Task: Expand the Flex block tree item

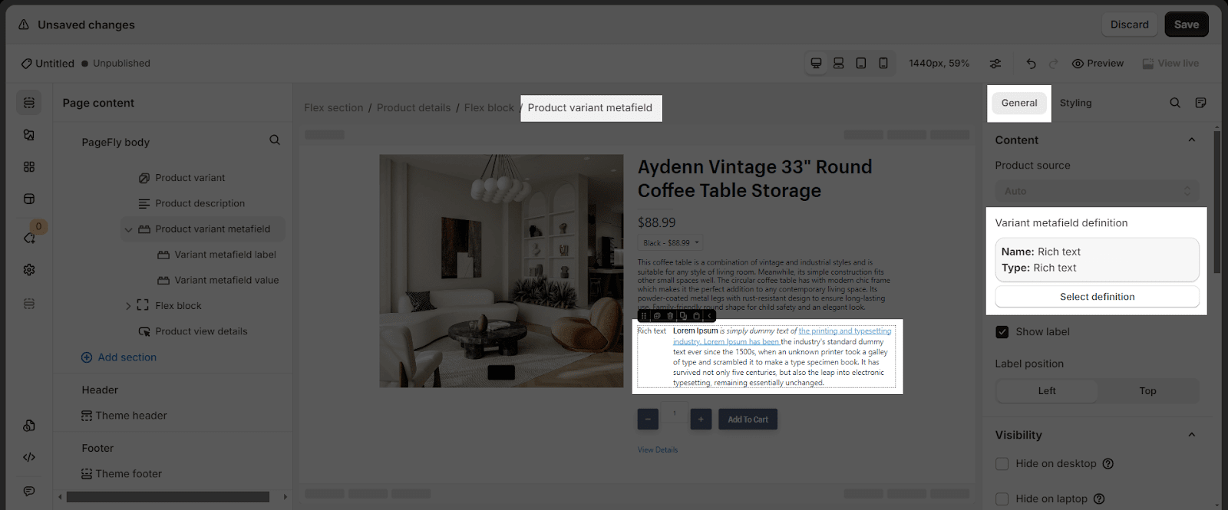Action: point(128,306)
